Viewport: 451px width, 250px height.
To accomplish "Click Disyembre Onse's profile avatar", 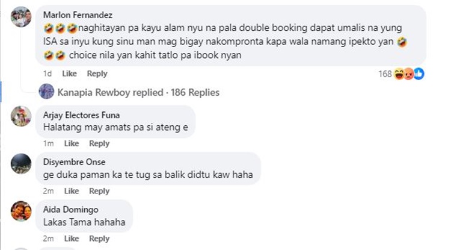I will [21, 164].
